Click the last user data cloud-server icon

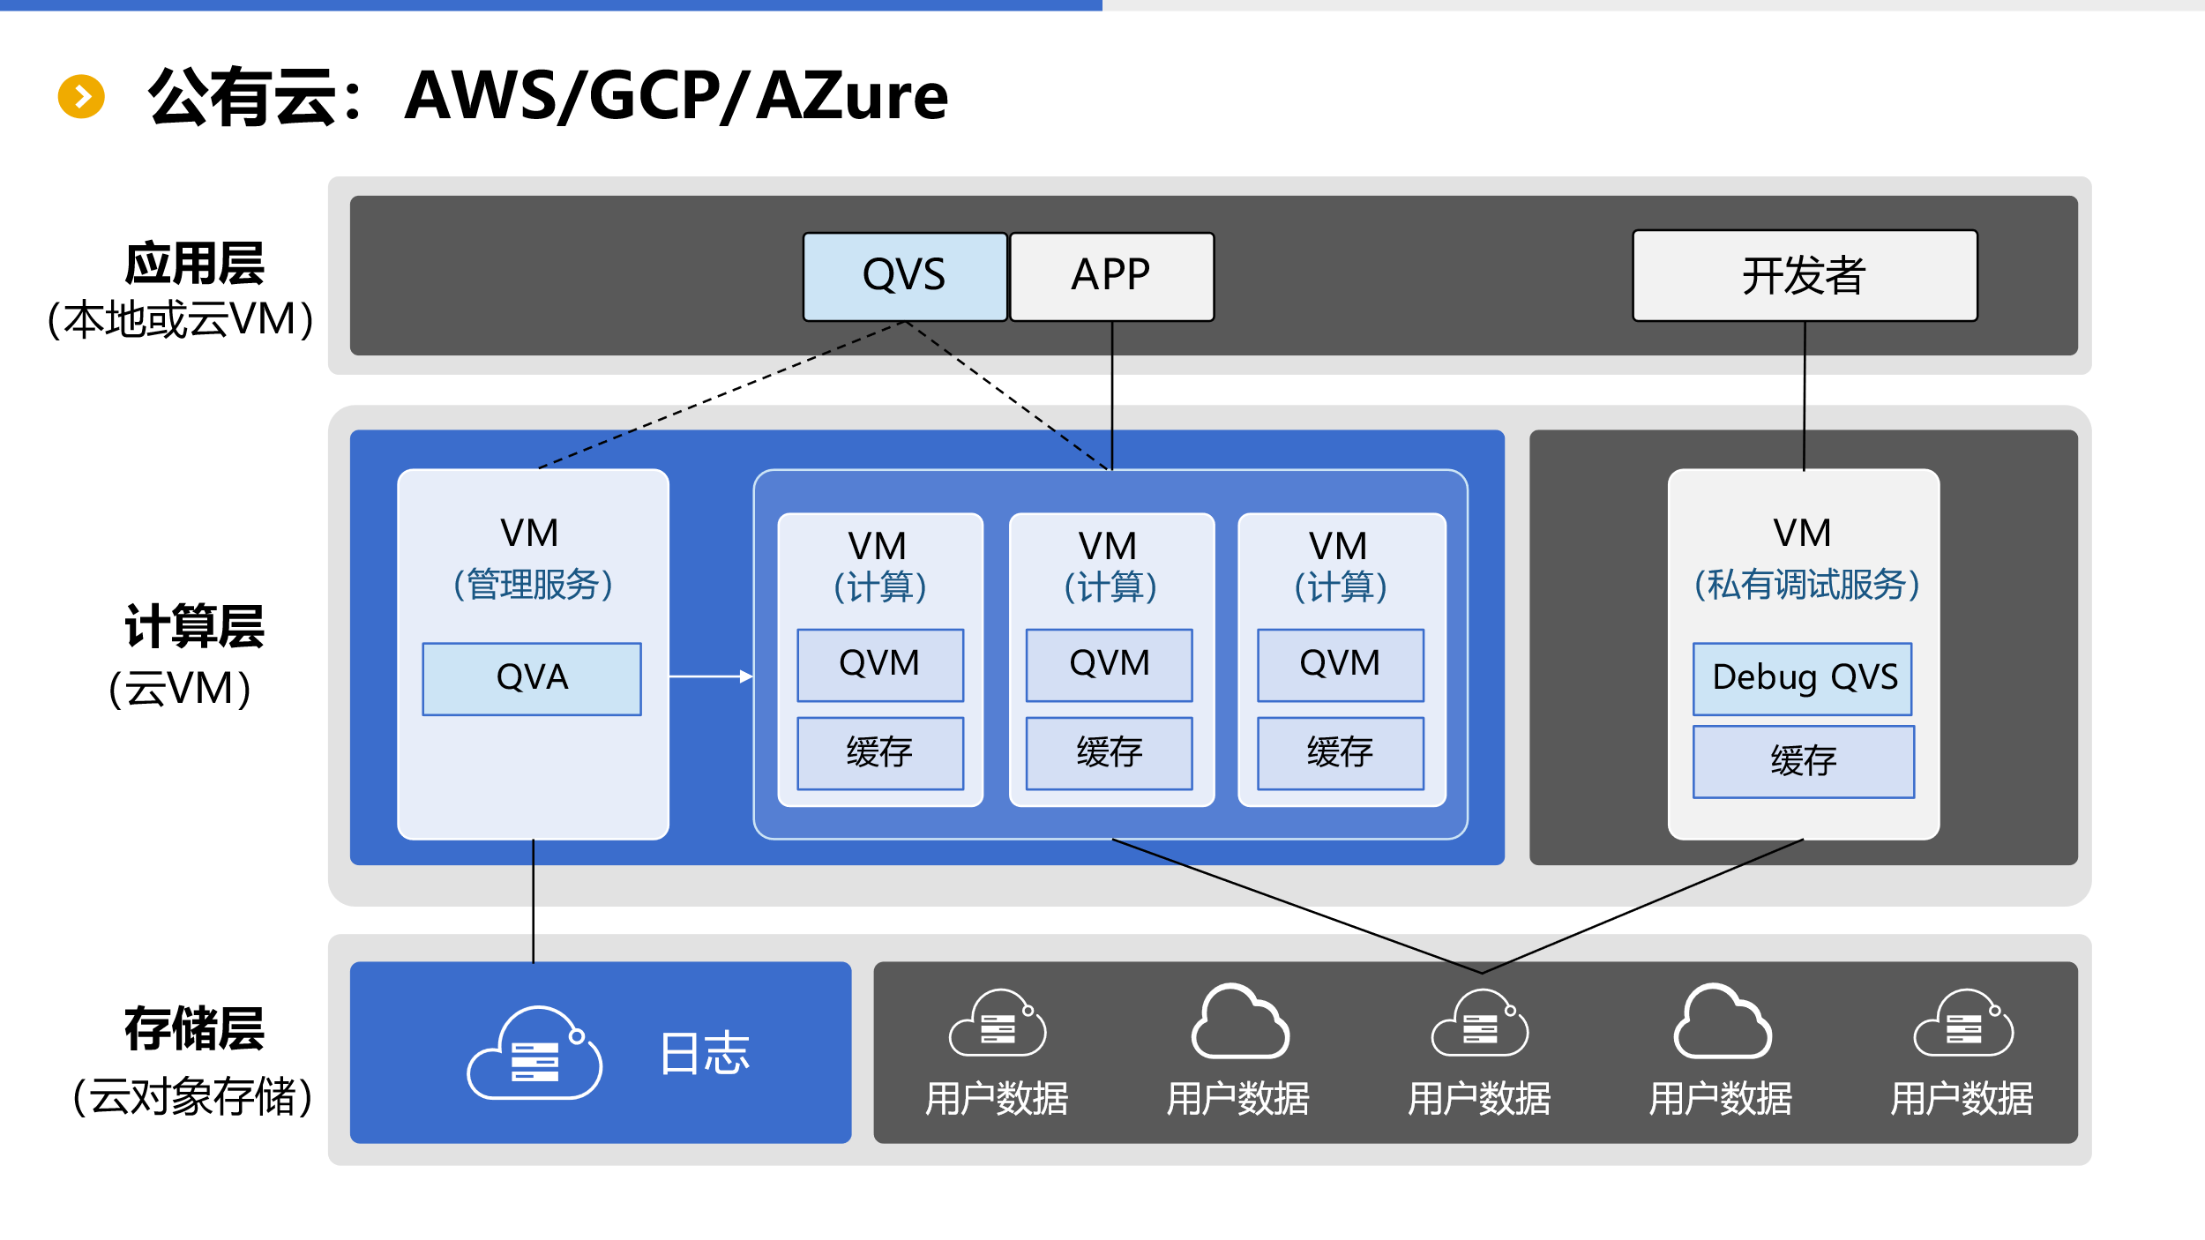1963,1023
